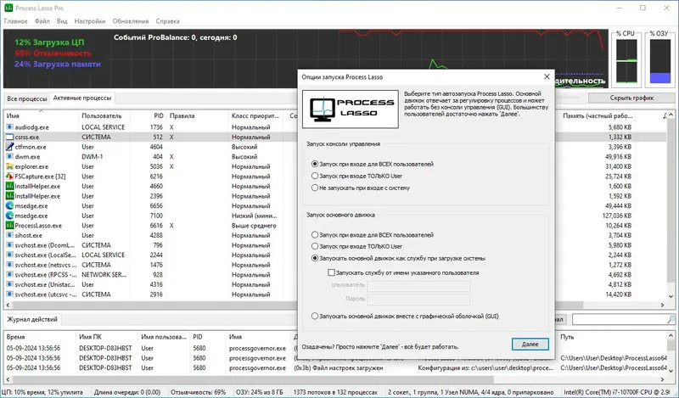Click the csrss.exe process icon
Screen dimensions: 679x398
9,137
